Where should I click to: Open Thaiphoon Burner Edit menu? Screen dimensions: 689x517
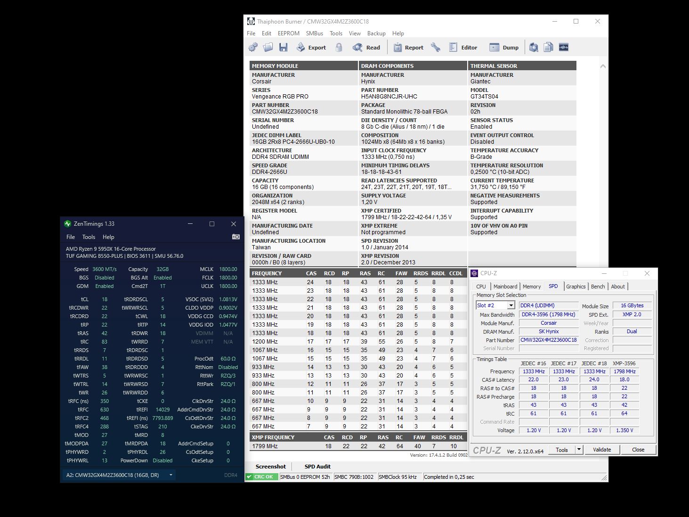pyautogui.click(x=267, y=33)
